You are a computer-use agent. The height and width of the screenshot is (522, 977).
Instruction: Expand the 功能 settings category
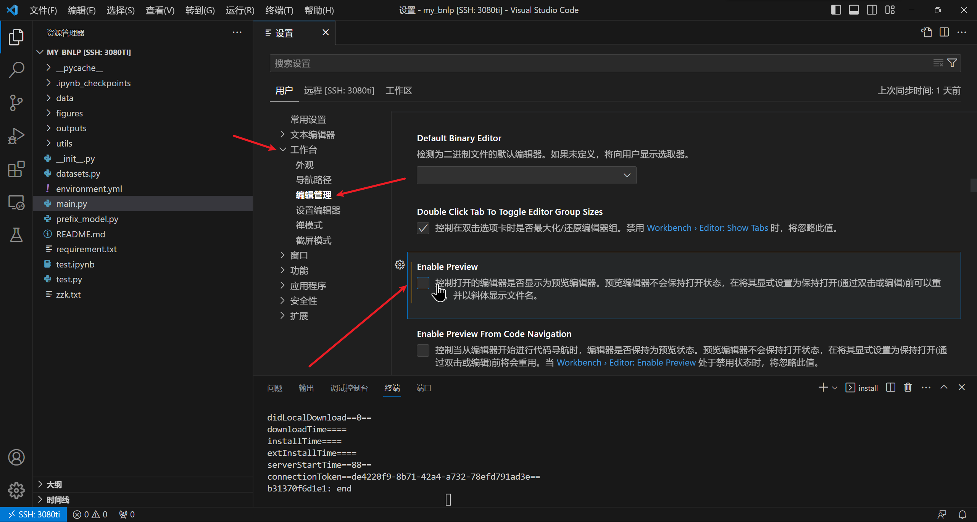[282, 270]
